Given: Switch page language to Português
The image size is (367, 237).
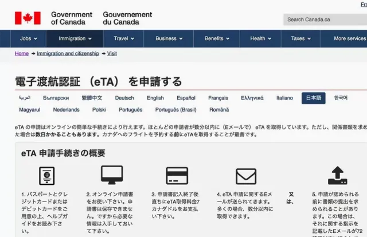Looking at the screenshot, I should click(x=131, y=109).
